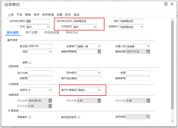Click the 退出 button in toolbar
Screen dimensions: 178x128
76,15
